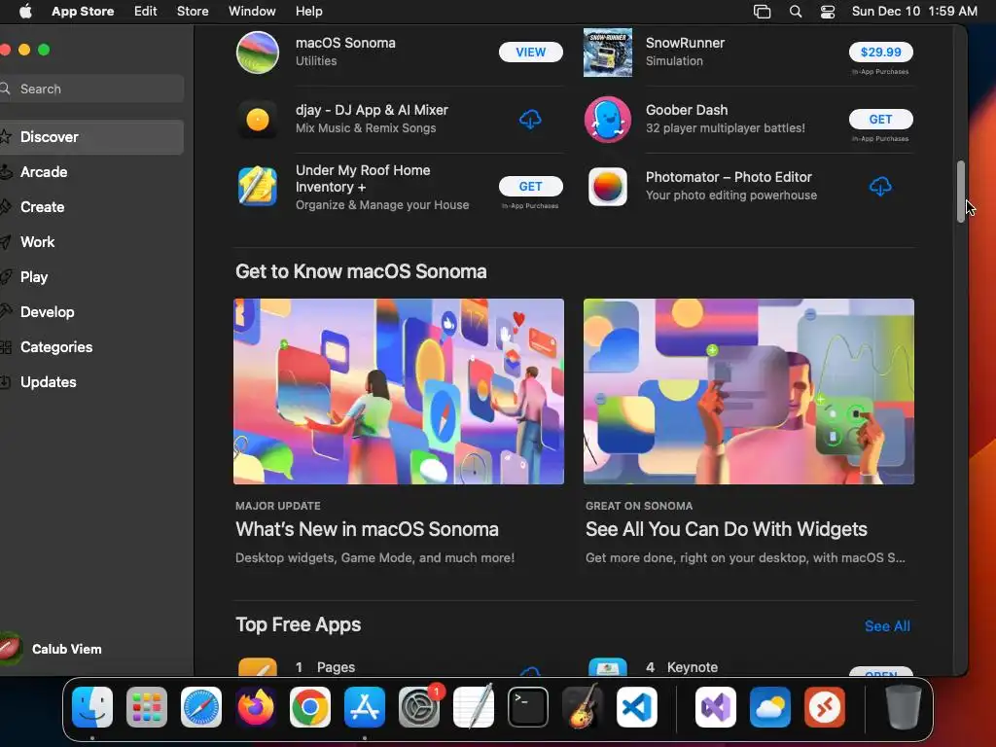Click the menu bar date and time
996x747 pixels.
pos(914,12)
